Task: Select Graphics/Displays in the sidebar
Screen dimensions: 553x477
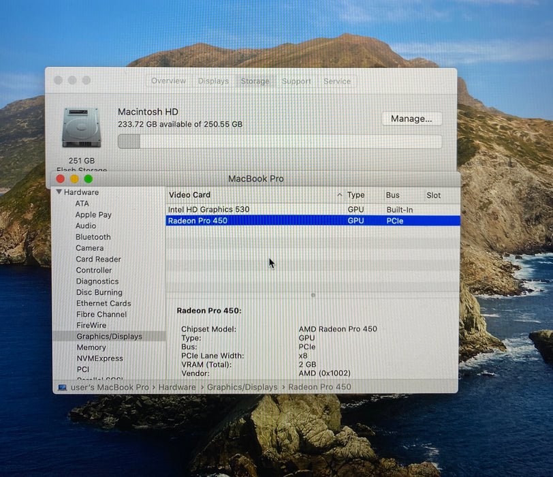Action: click(x=109, y=336)
